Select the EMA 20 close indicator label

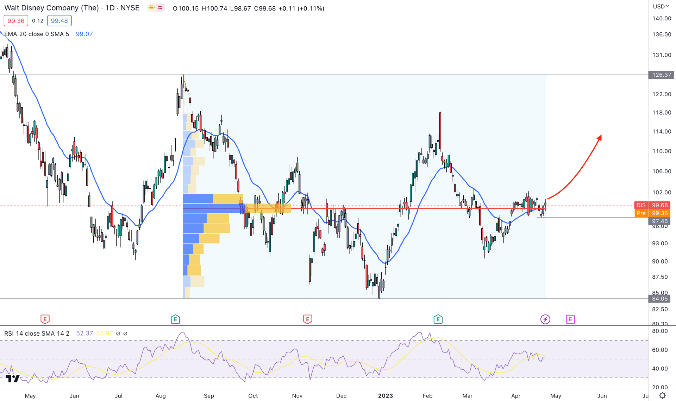[37, 34]
